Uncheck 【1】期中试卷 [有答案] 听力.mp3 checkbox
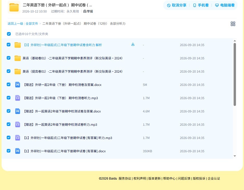Screen dimensions: 244x190 9,137
